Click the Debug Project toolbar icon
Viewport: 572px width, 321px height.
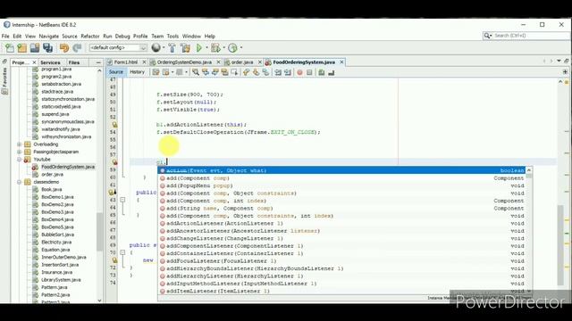(x=215, y=47)
